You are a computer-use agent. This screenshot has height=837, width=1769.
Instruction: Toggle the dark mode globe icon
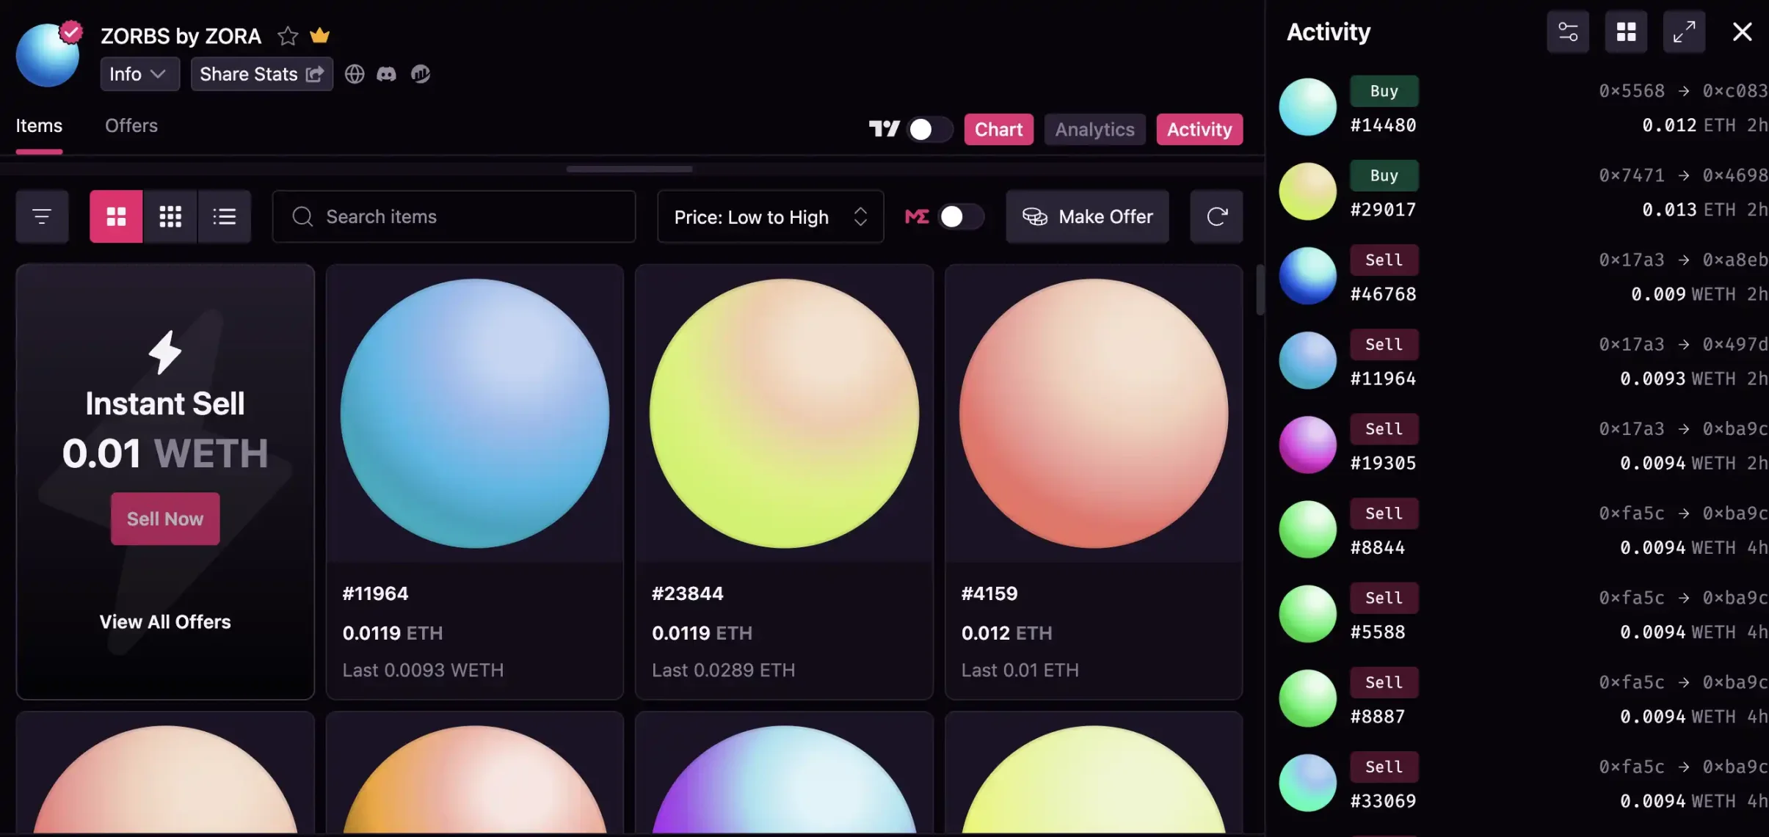click(355, 73)
